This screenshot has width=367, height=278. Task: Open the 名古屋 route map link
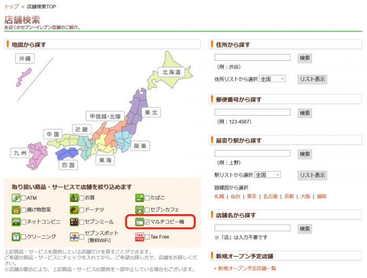click(271, 196)
